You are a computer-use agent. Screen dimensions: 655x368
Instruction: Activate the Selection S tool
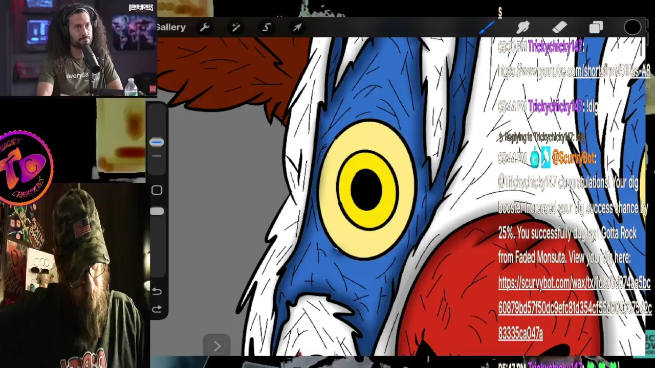[266, 27]
